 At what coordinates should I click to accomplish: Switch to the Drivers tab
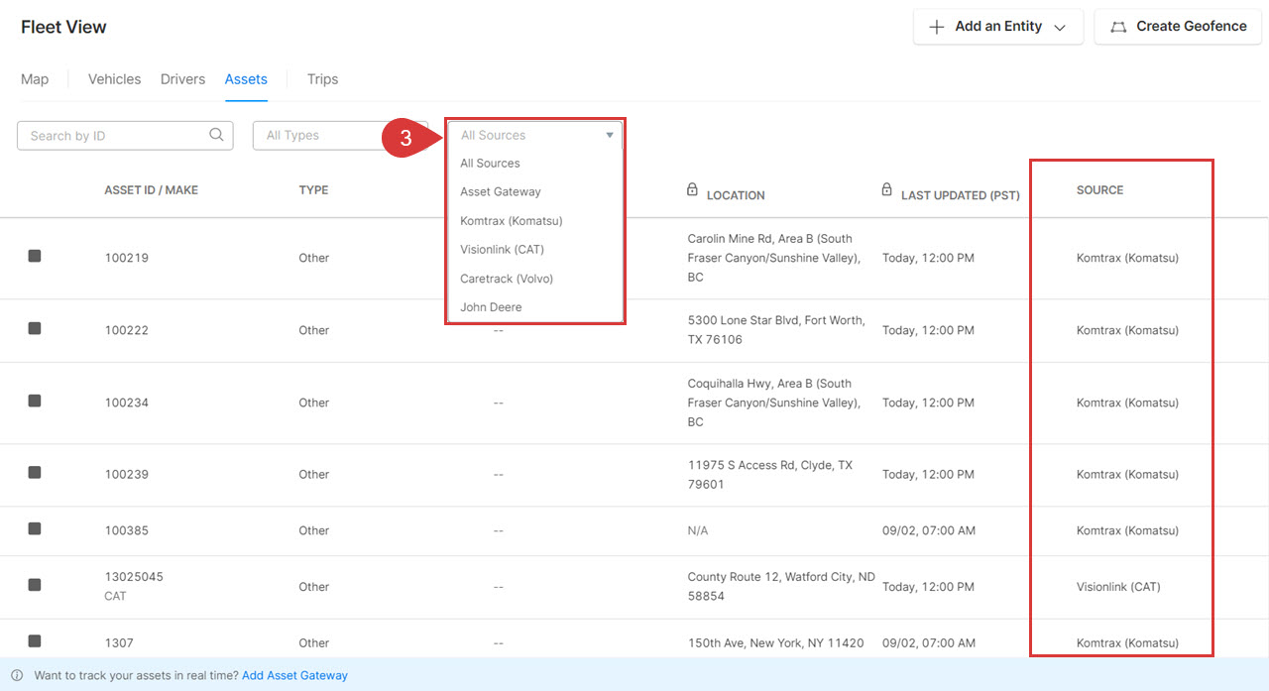coord(182,79)
